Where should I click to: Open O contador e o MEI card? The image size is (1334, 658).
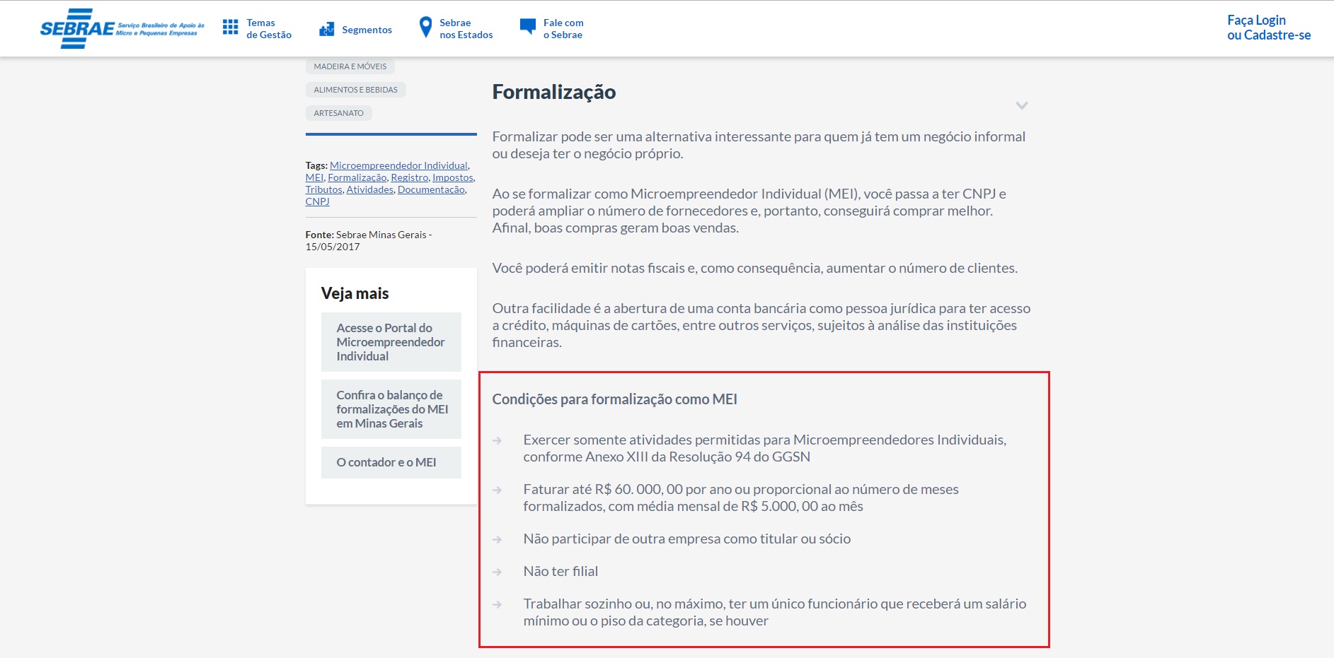pyautogui.click(x=391, y=462)
